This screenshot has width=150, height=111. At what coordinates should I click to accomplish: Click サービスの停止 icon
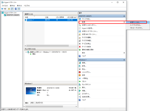[80, 44]
